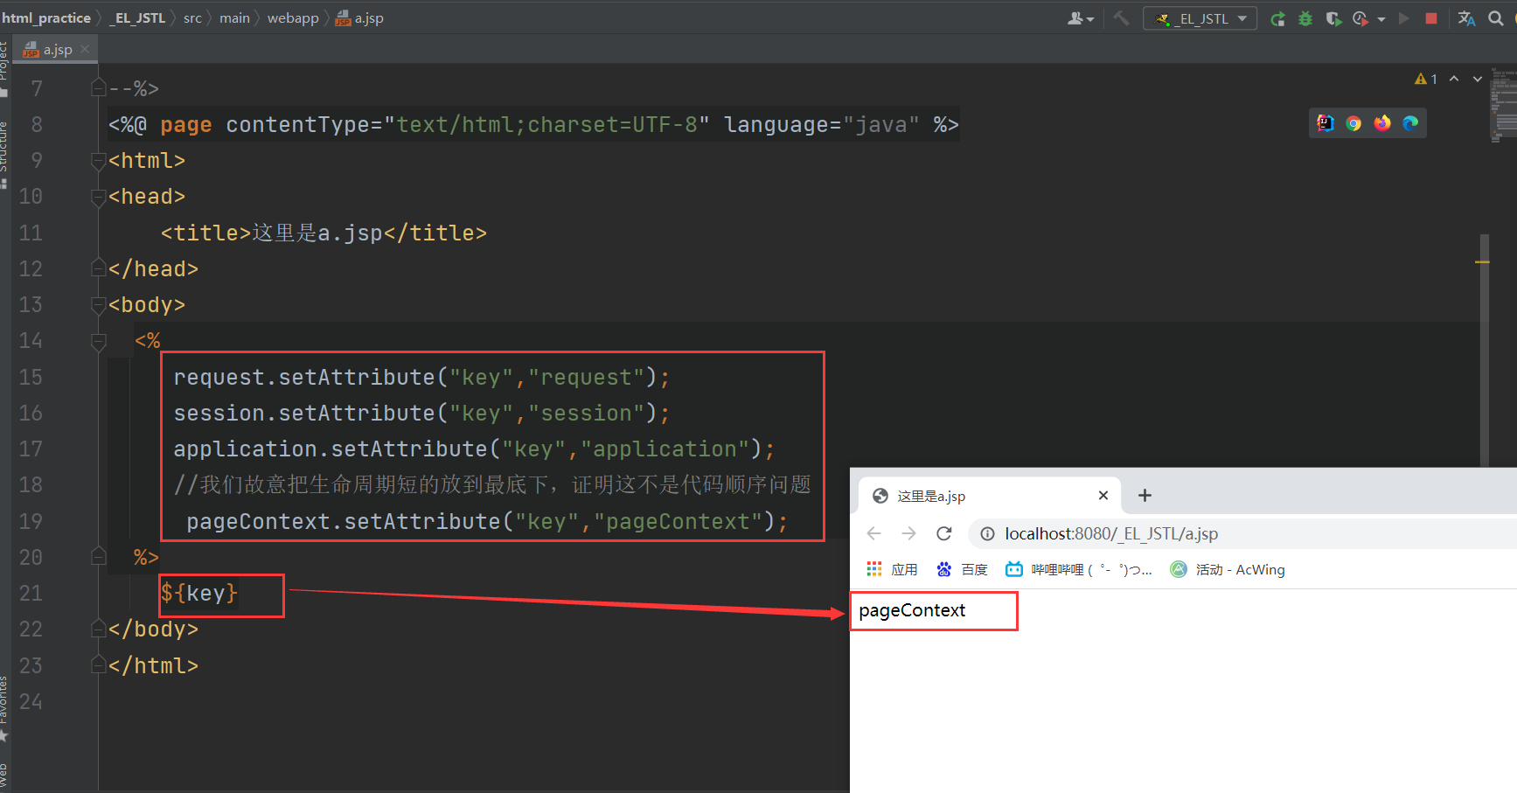Click the warning count indicator

1426,79
